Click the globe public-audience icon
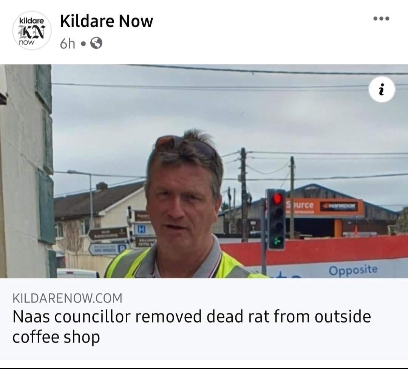This screenshot has width=408, height=369. tap(96, 43)
